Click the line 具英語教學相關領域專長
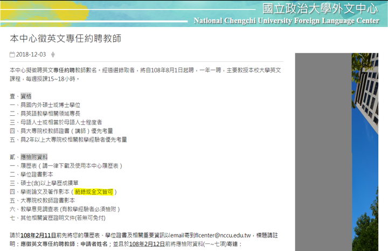 pos(50,114)
